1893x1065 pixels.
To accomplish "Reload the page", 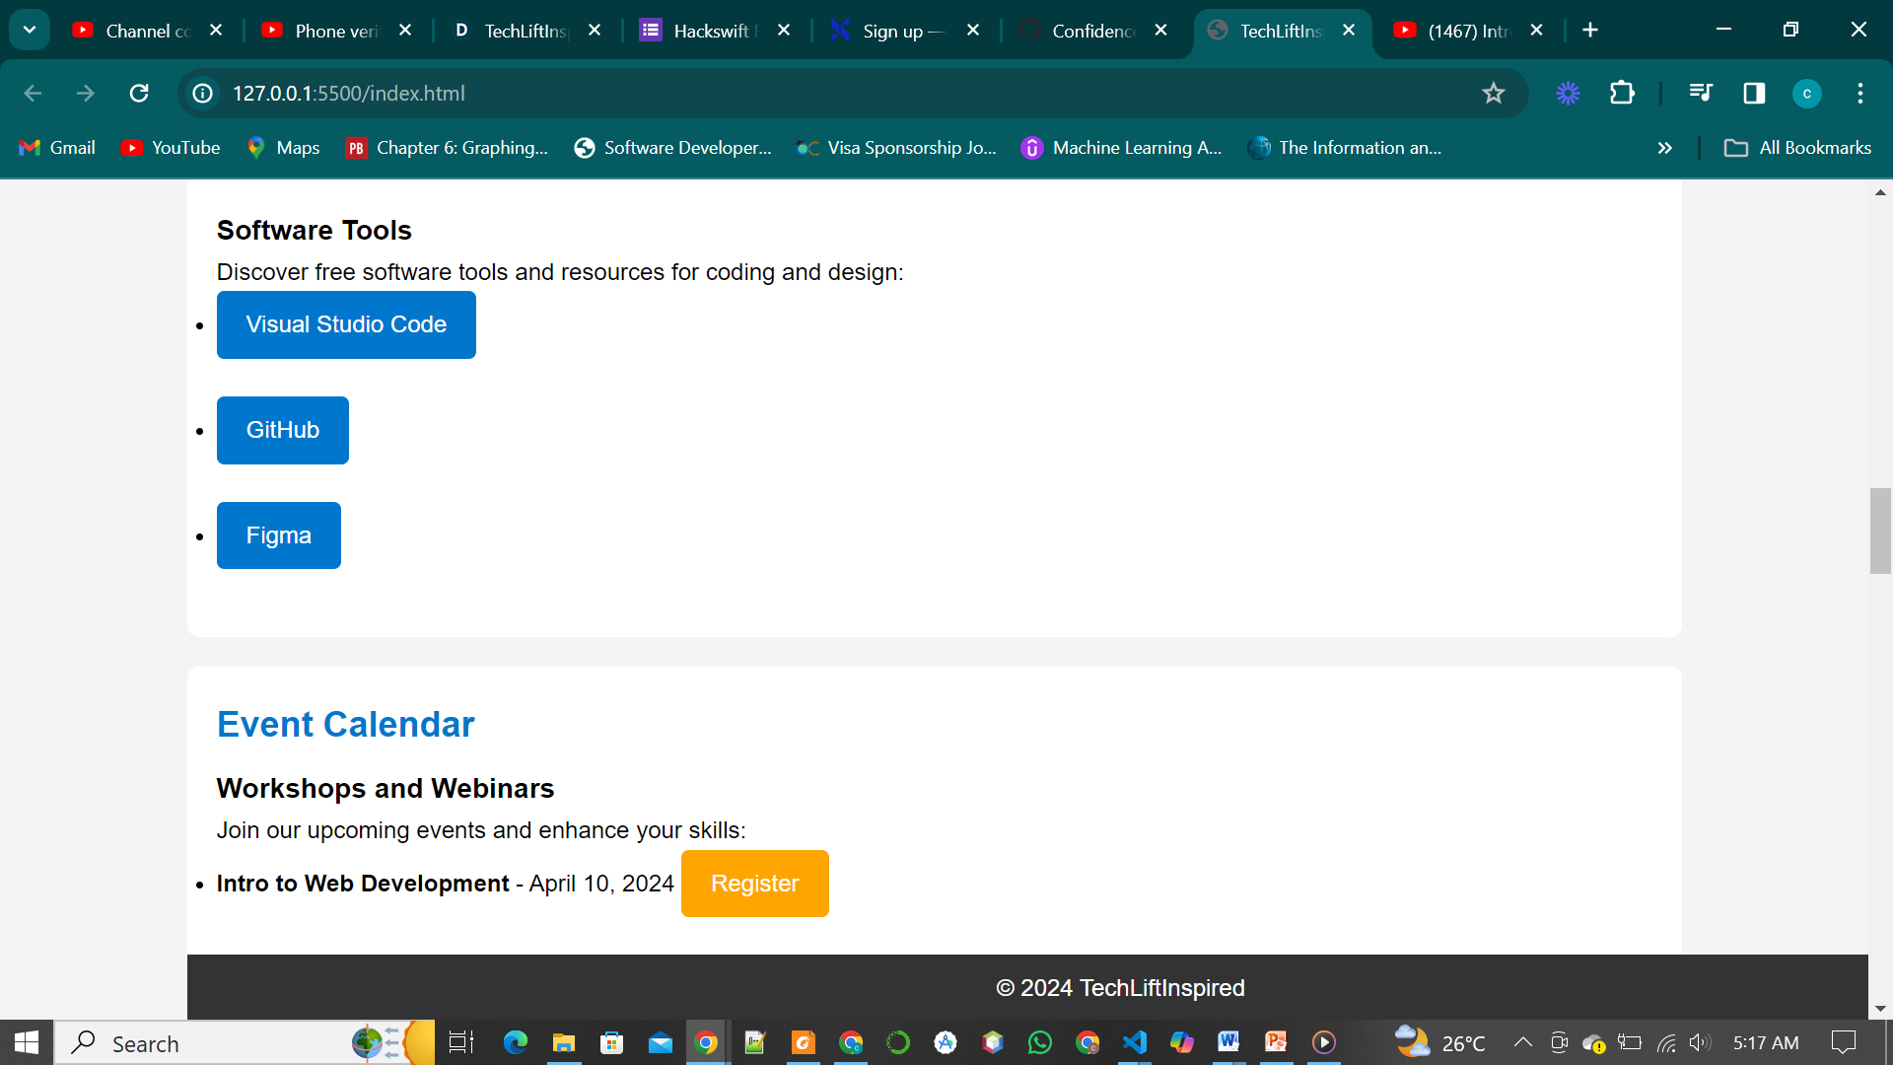I will tap(139, 93).
